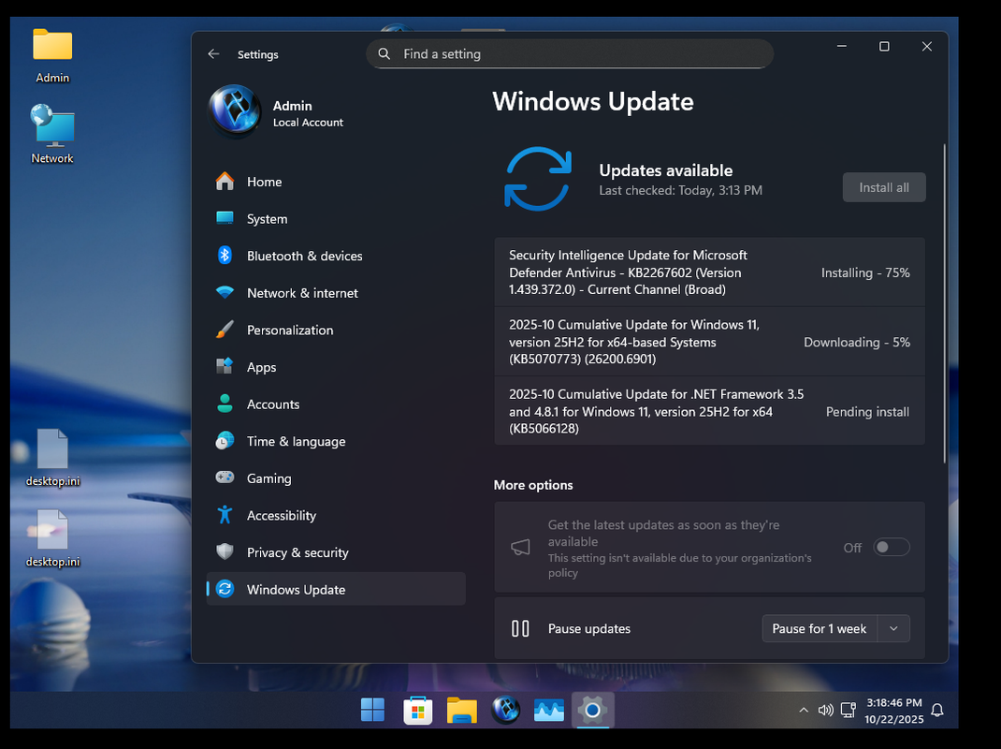Image resolution: width=1001 pixels, height=749 pixels.
Task: Click the back arrow in Settings
Action: point(214,54)
